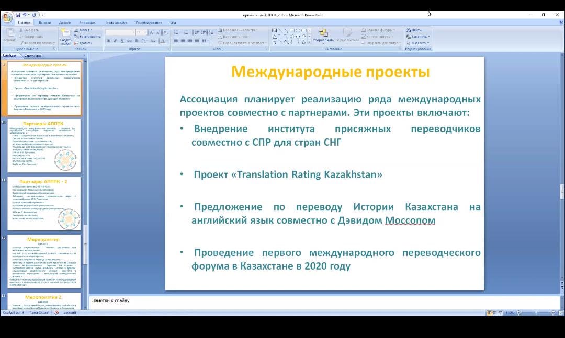Switch to normal view in status bar
565x338 pixels.
[489, 313]
